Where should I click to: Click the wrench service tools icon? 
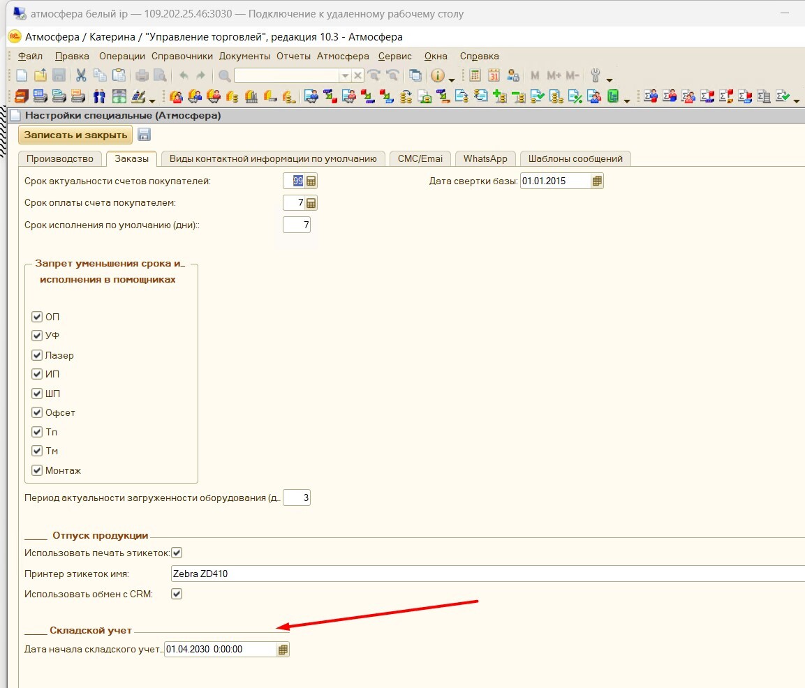pos(596,76)
